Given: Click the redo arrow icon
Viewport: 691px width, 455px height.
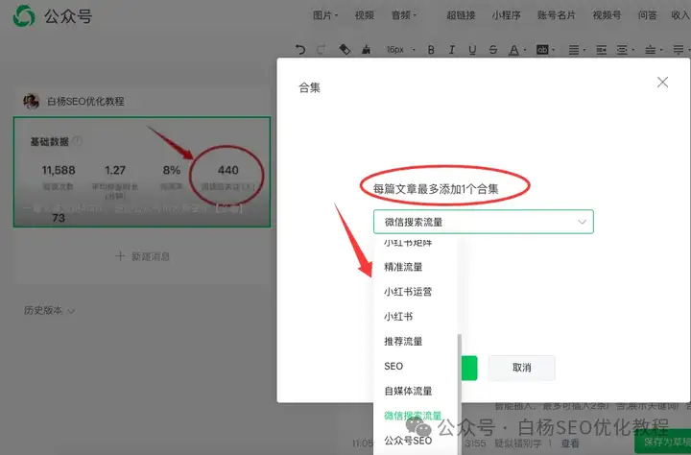Looking at the screenshot, I should [x=322, y=49].
